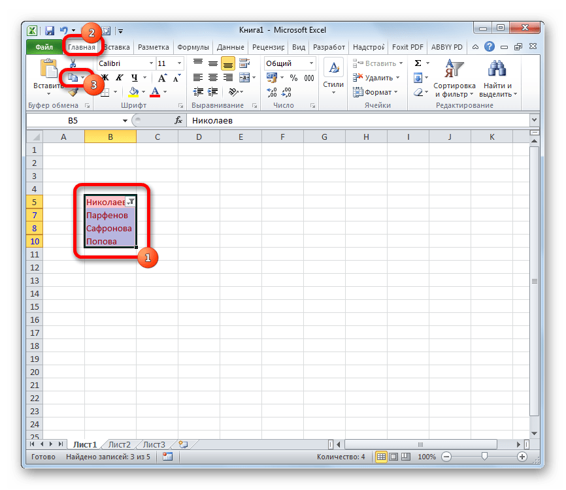Click the zoom slider handle
Viewport: 566px width, 490px height.
[484, 457]
